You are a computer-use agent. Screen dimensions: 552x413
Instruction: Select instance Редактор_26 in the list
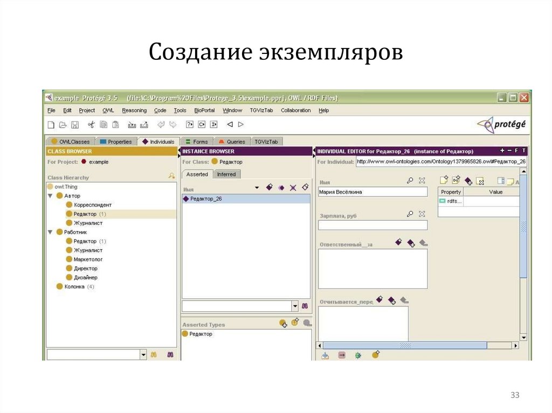206,199
